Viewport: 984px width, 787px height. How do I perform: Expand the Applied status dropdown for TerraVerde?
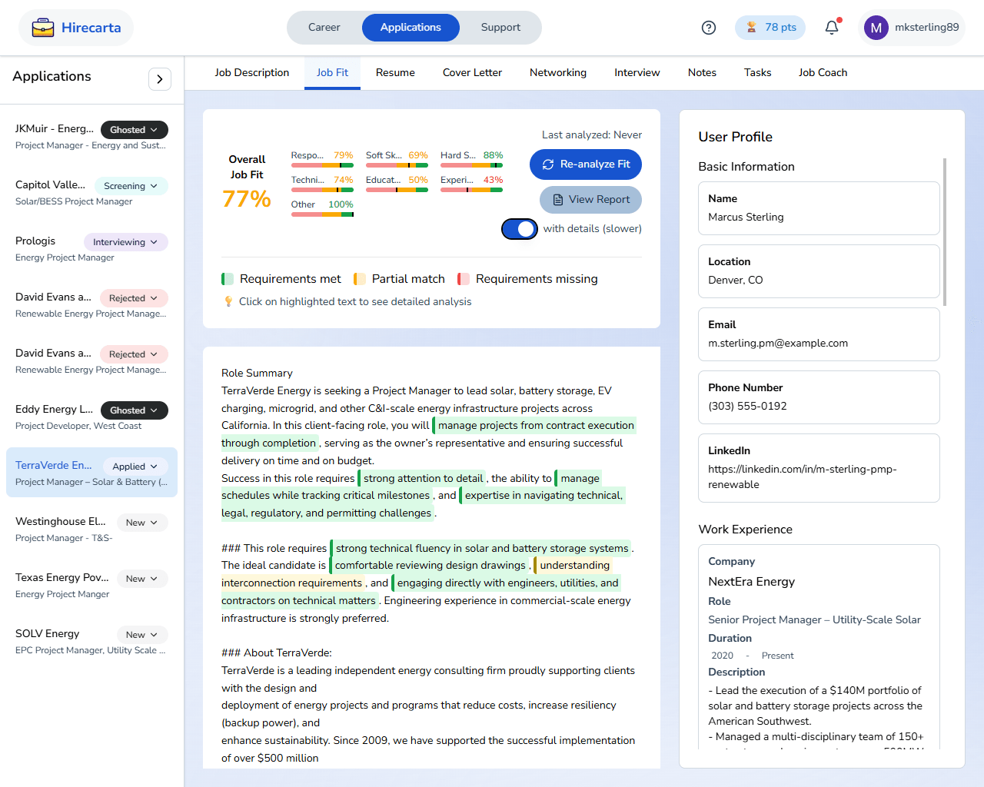[135, 467]
